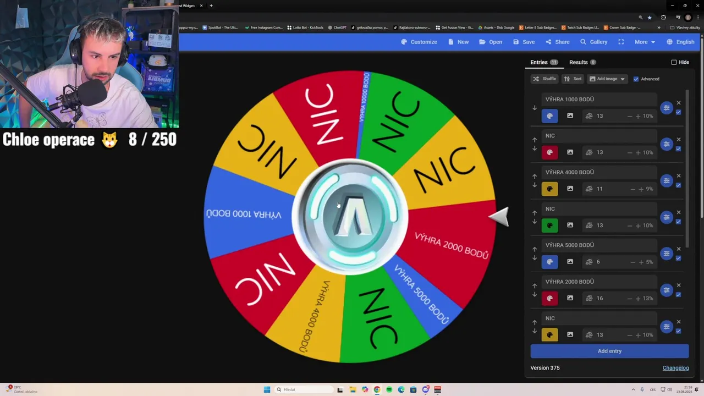Image resolution: width=704 pixels, height=396 pixels.
Task: Edit the VÝHRA 4000 BODŮ entry text
Action: tap(599, 172)
